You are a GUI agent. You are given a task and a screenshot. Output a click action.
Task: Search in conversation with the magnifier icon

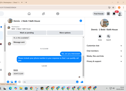point(109,36)
